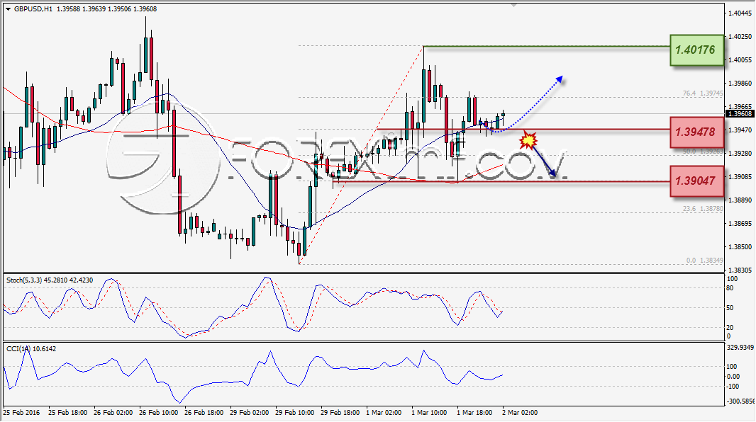Select the 1.39047 red price label
Screen dimensions: 756x422
(x=696, y=181)
